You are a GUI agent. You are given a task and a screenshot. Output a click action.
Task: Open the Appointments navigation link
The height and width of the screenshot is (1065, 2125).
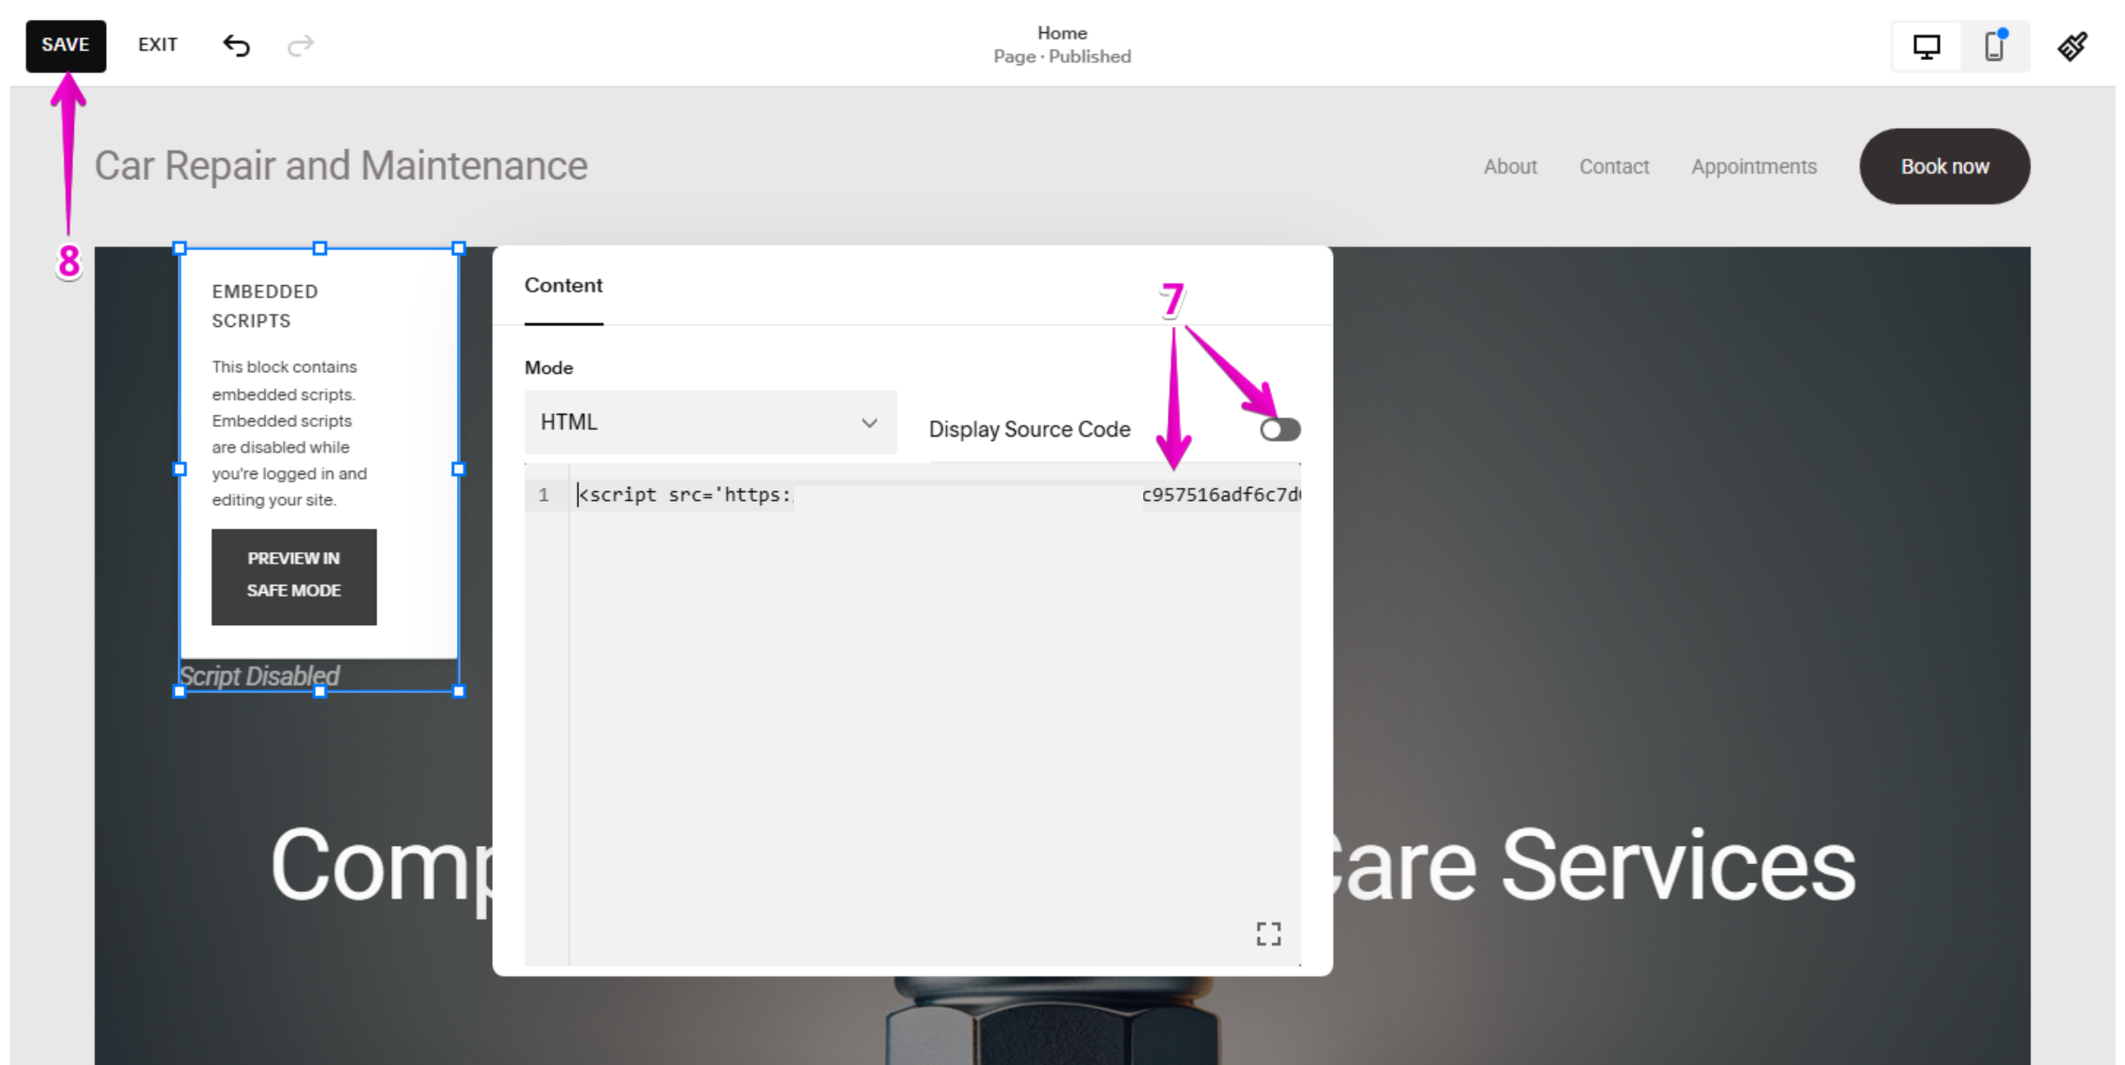1753,167
